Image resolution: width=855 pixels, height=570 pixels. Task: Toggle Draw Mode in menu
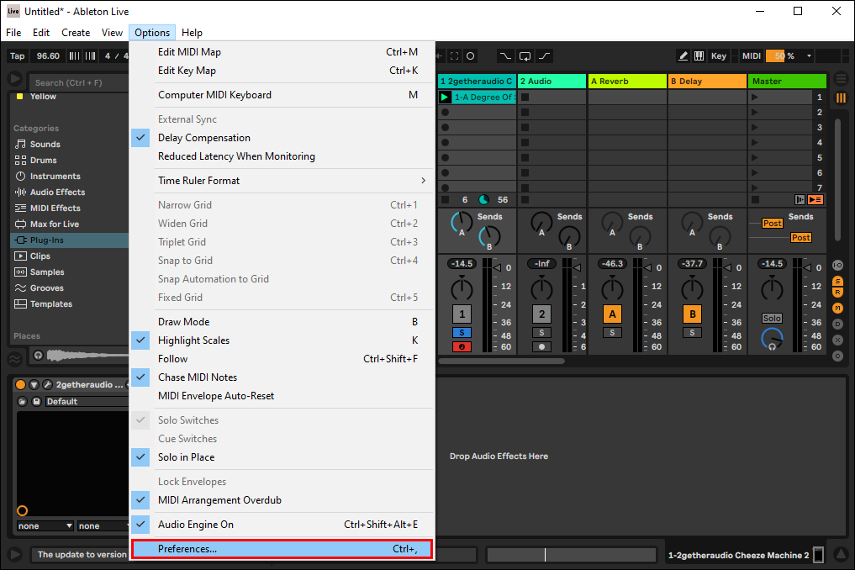282,322
